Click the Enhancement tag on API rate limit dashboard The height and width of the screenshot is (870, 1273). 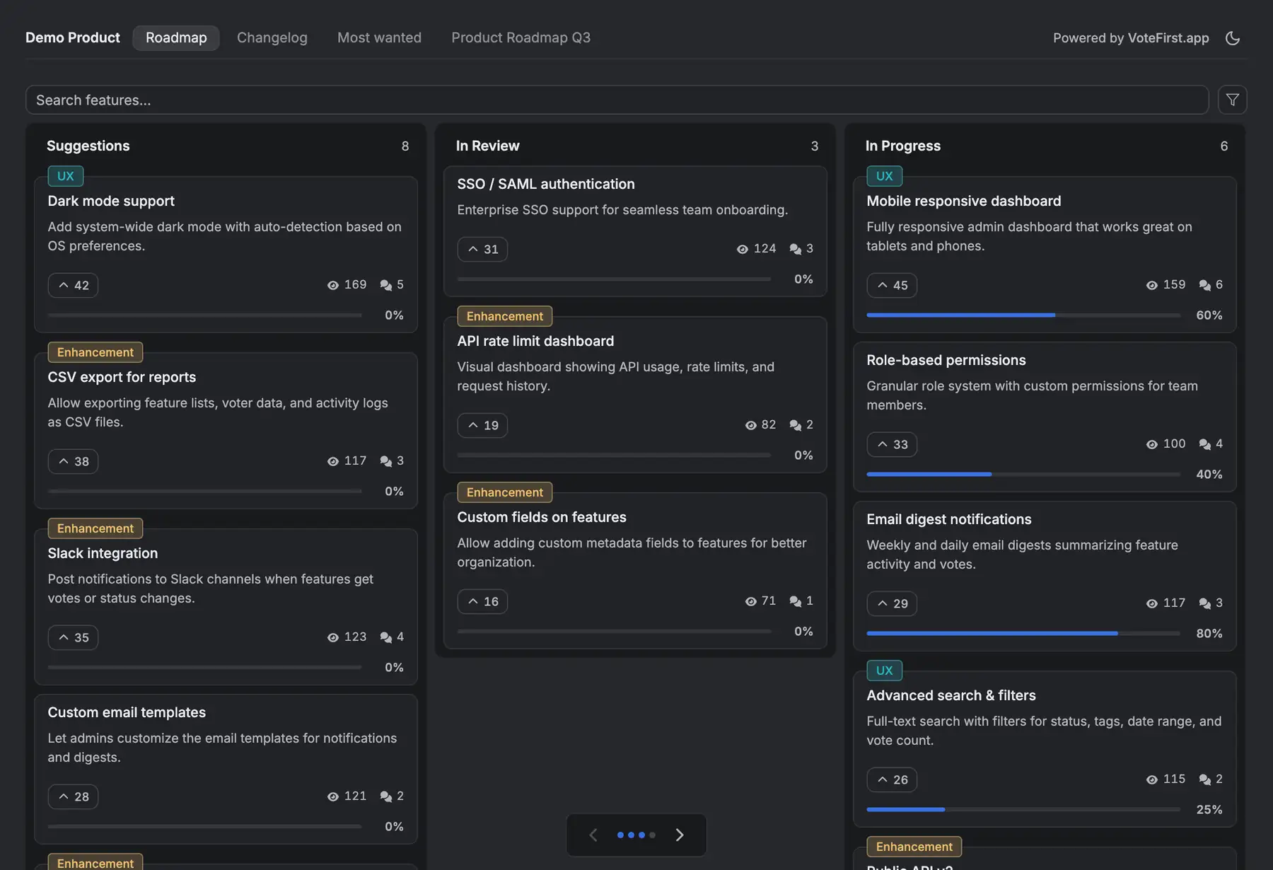(505, 316)
